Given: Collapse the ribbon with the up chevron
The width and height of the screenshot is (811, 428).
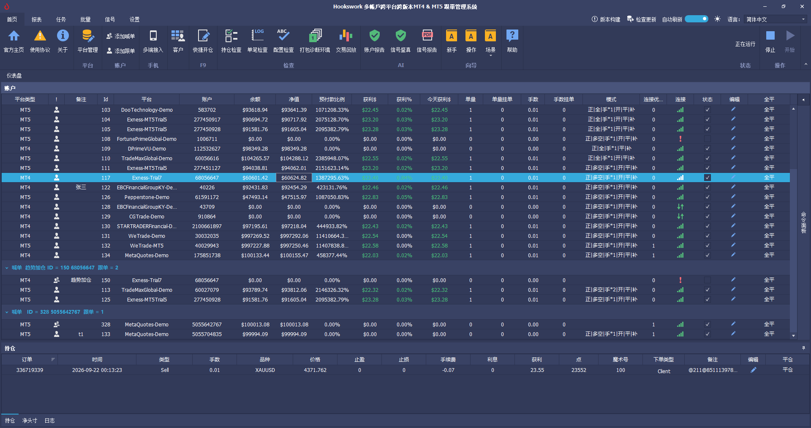Looking at the screenshot, I should coord(806,65).
